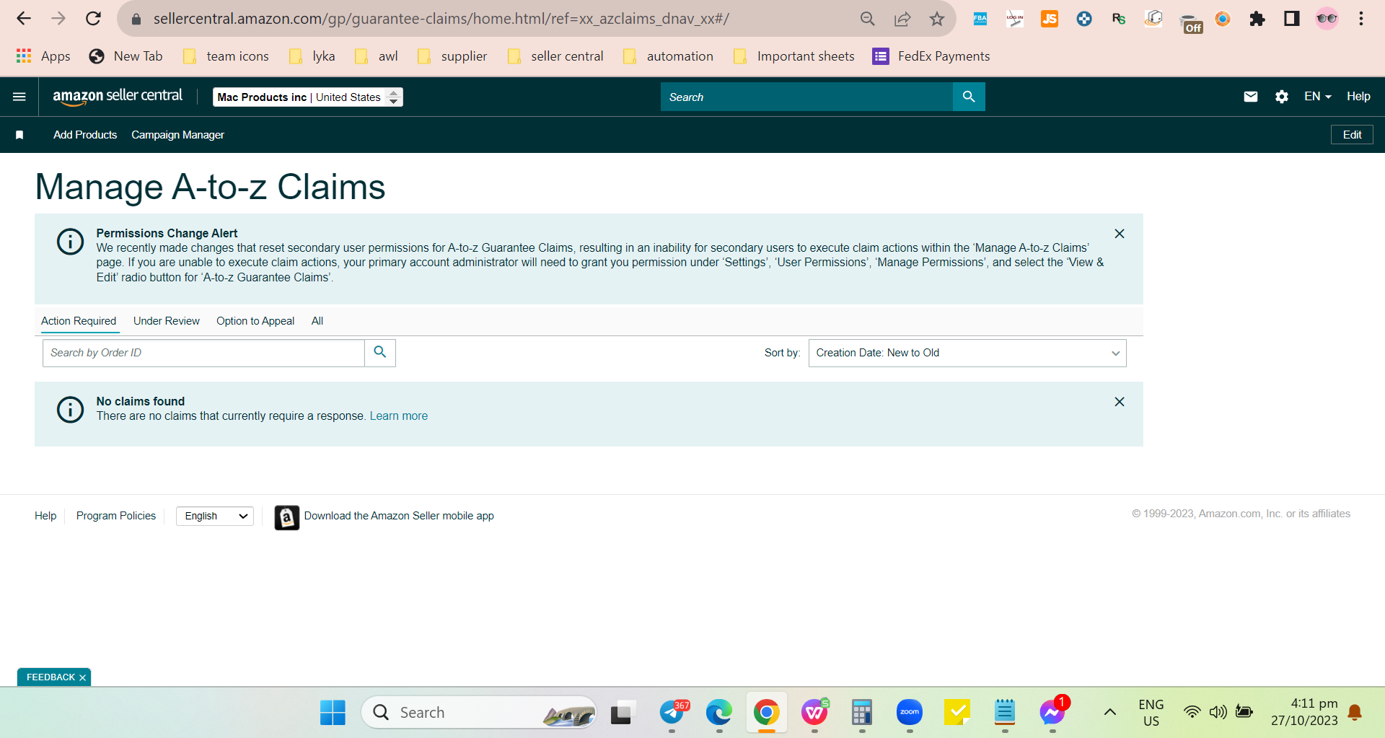Bookmark this page with the star icon
1385x738 pixels.
click(937, 19)
